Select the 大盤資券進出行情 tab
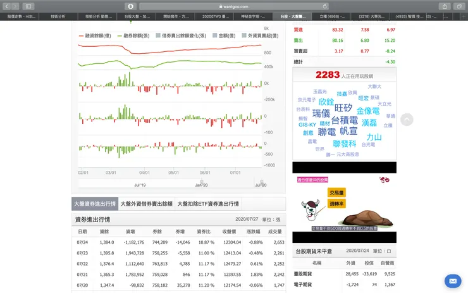 (x=95, y=204)
